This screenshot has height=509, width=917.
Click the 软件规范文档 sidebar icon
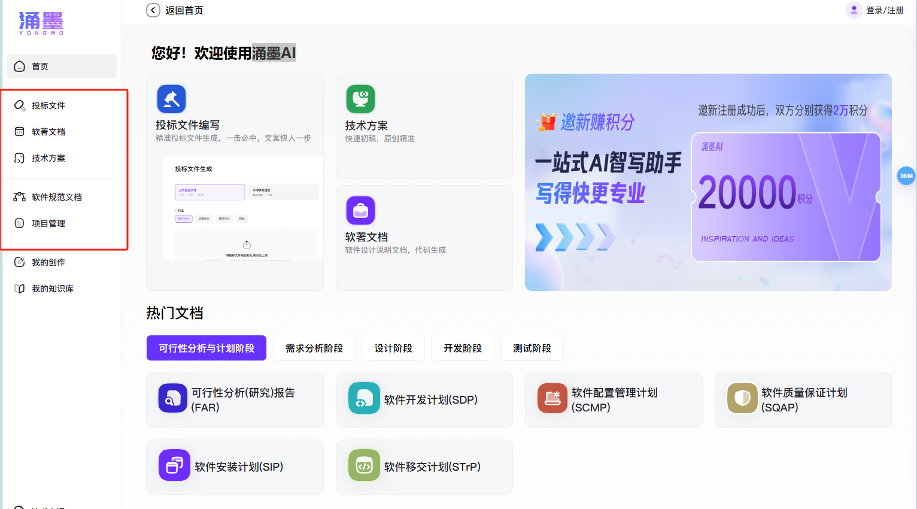(20, 197)
